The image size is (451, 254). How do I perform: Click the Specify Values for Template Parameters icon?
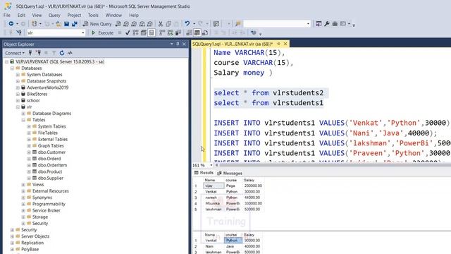[253, 33]
